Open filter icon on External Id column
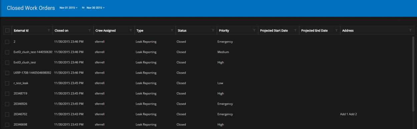 49,30
